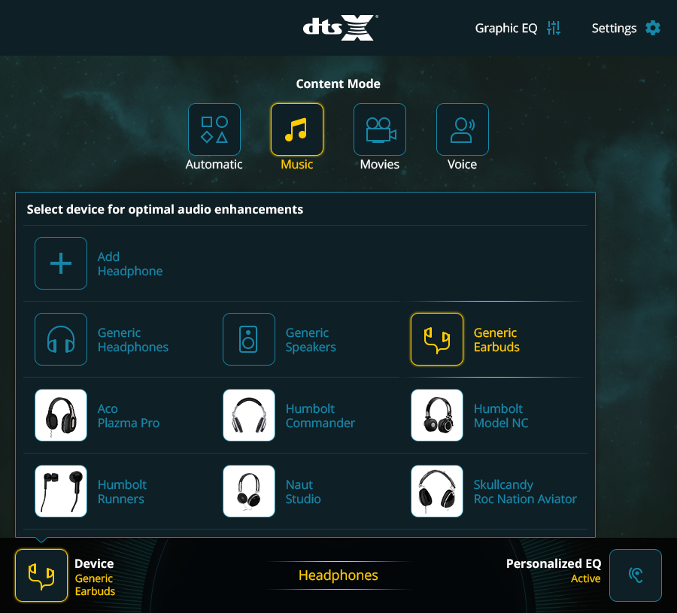Click the plus icon to add headphone
The width and height of the screenshot is (677, 613).
click(x=61, y=263)
